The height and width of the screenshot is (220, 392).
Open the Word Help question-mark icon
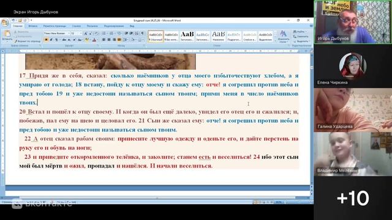(311, 26)
